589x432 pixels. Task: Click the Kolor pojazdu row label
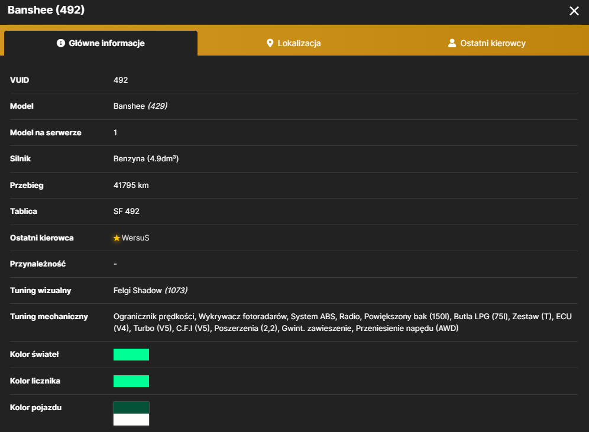[x=35, y=408]
